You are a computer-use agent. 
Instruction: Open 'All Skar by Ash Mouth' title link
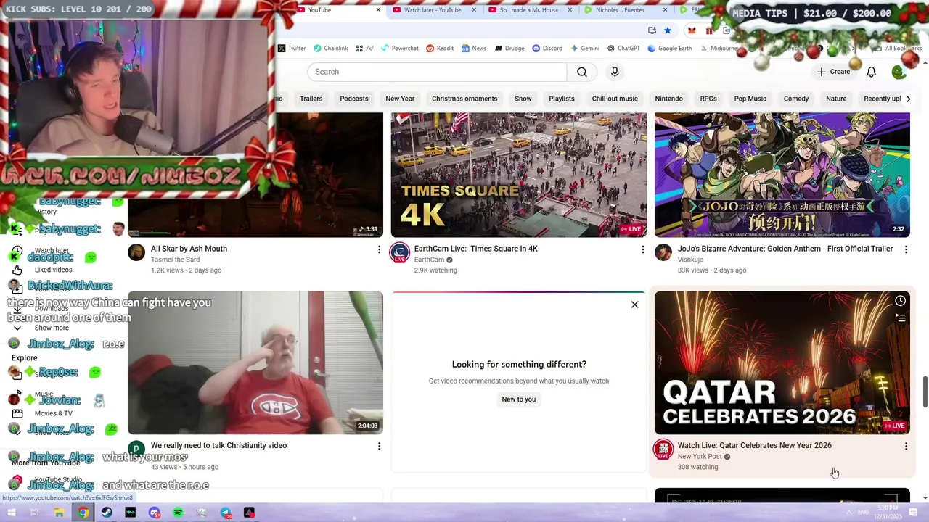pos(189,249)
